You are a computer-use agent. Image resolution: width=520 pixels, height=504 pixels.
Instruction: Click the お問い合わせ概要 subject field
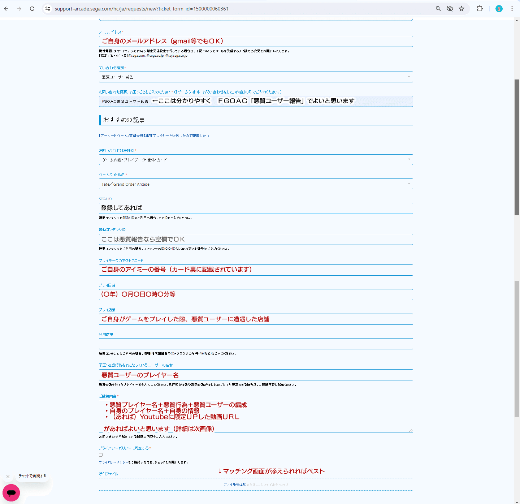click(x=256, y=101)
